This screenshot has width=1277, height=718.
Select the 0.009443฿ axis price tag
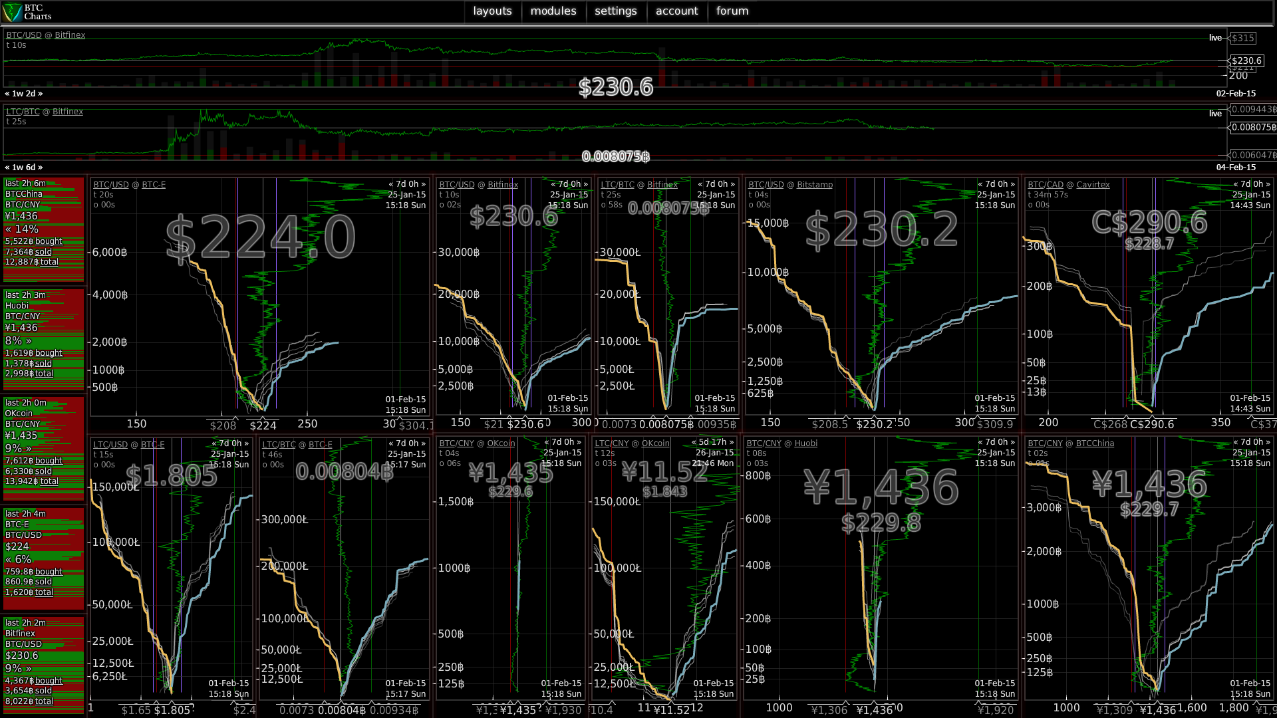(x=1253, y=110)
